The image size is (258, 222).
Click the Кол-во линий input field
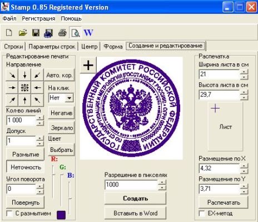(21, 120)
